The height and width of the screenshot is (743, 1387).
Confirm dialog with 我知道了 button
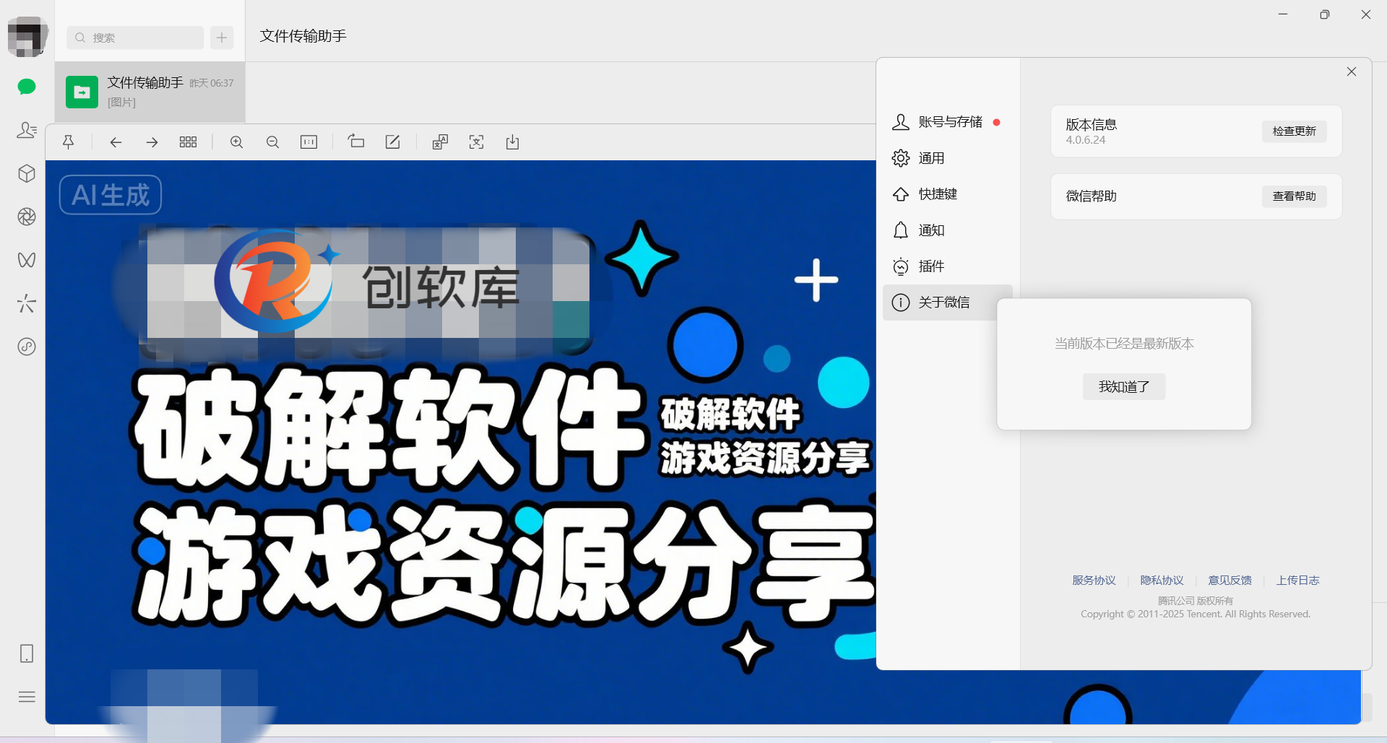click(1123, 387)
